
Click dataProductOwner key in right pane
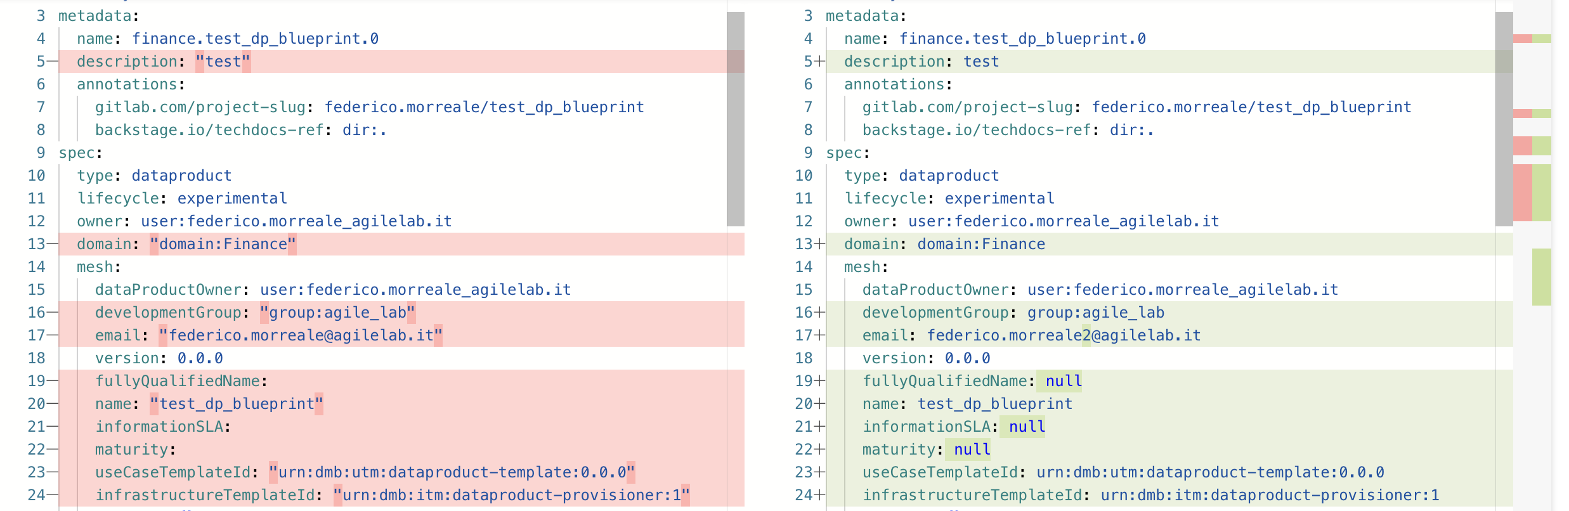[x=935, y=290]
